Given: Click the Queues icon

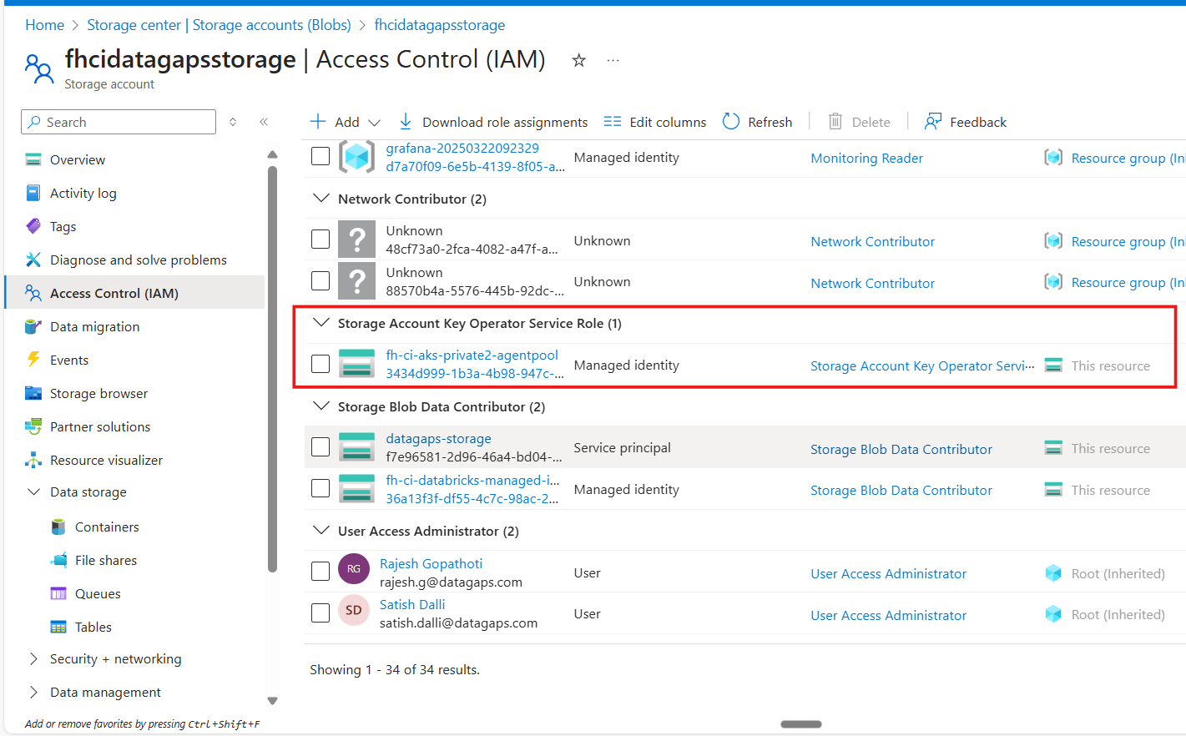Looking at the screenshot, I should click(58, 593).
